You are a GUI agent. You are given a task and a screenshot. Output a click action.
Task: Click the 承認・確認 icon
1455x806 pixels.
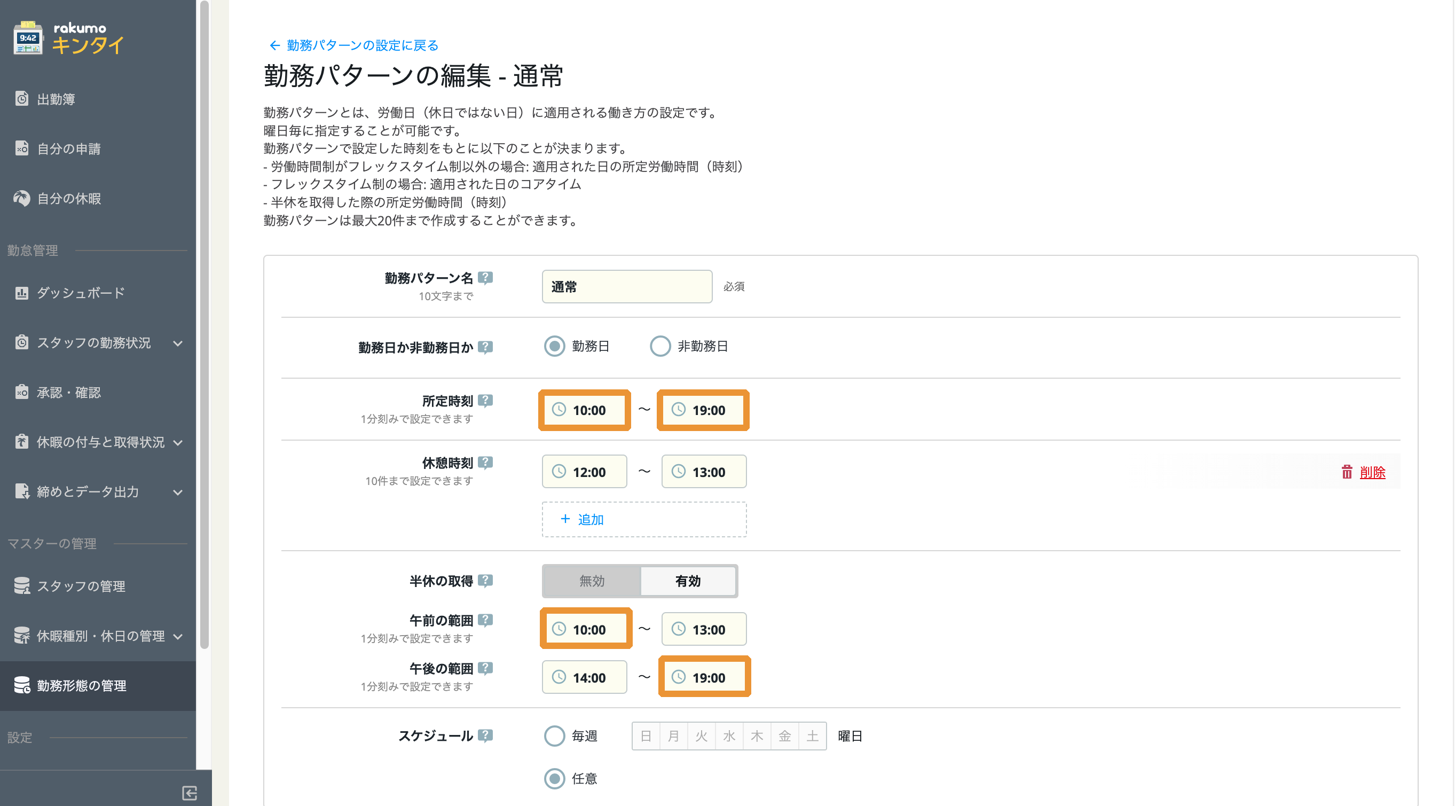21,392
